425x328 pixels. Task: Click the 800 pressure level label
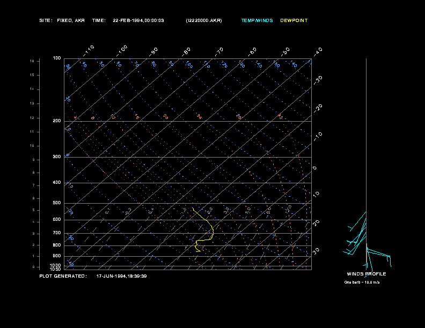pyautogui.click(x=57, y=245)
